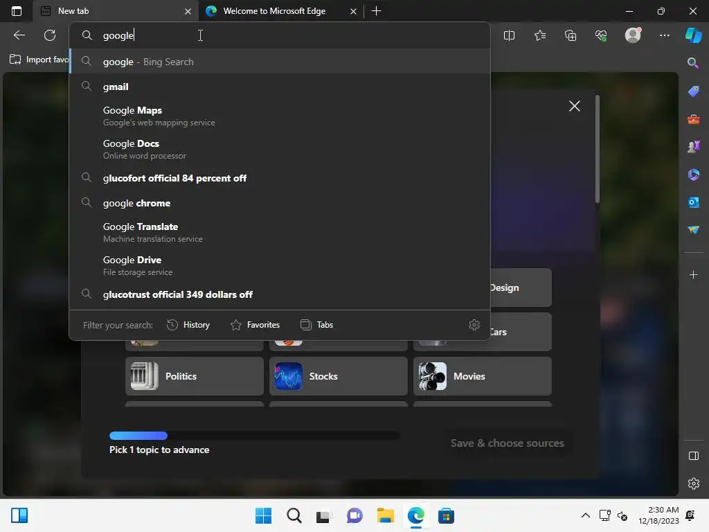Open sidebar Outlook icon
Image resolution: width=709 pixels, height=532 pixels.
pyautogui.click(x=694, y=202)
